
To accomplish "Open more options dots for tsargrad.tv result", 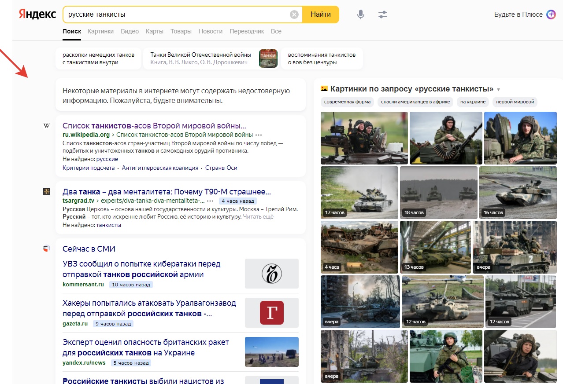I will coord(210,201).
